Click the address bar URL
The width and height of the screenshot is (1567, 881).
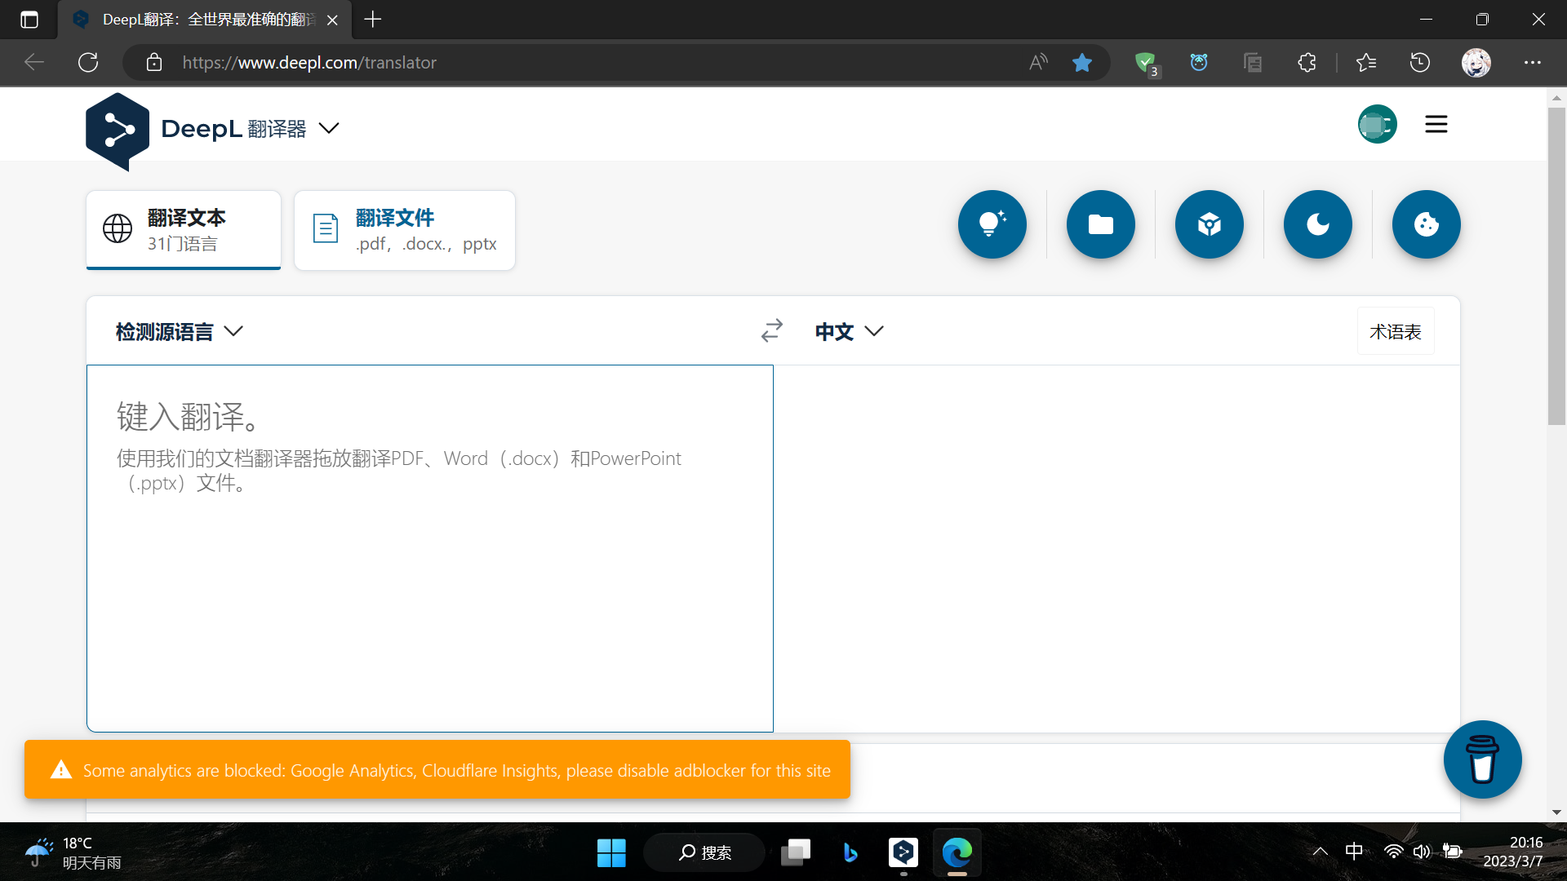309,62
